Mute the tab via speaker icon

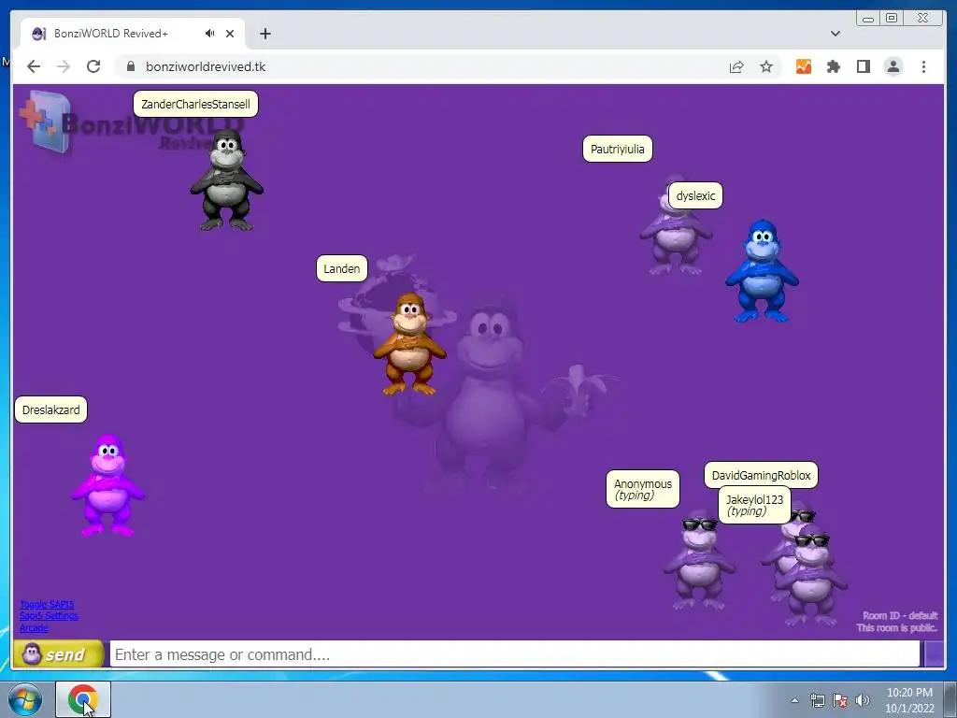coord(210,34)
